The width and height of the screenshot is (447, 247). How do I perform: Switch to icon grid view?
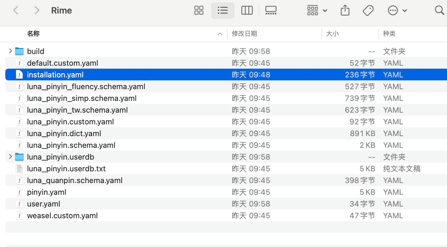[x=199, y=11]
